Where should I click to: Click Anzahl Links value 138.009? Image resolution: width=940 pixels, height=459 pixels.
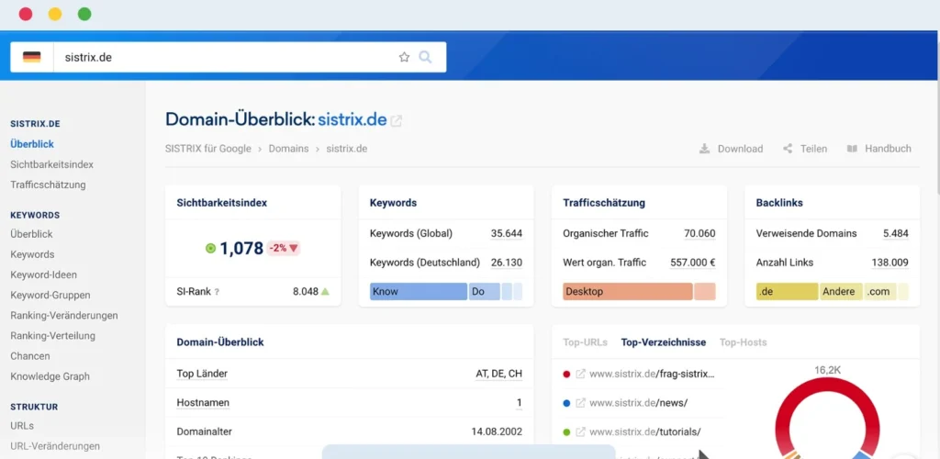(890, 263)
